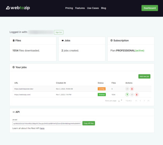Click the patrickposner.dev URL cell
The image size is (163, 145).
24,89
